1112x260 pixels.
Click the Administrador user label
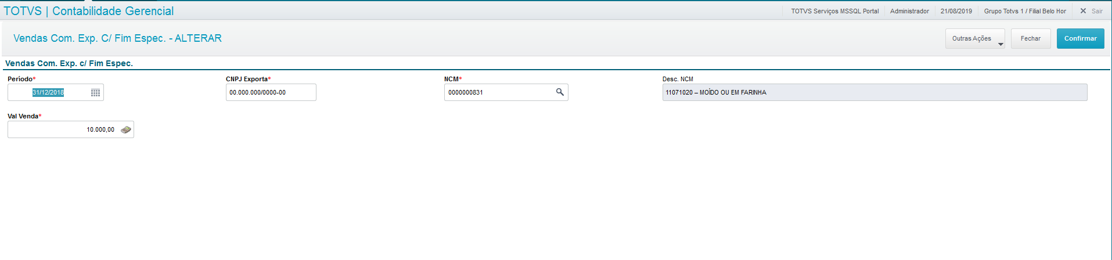[909, 11]
